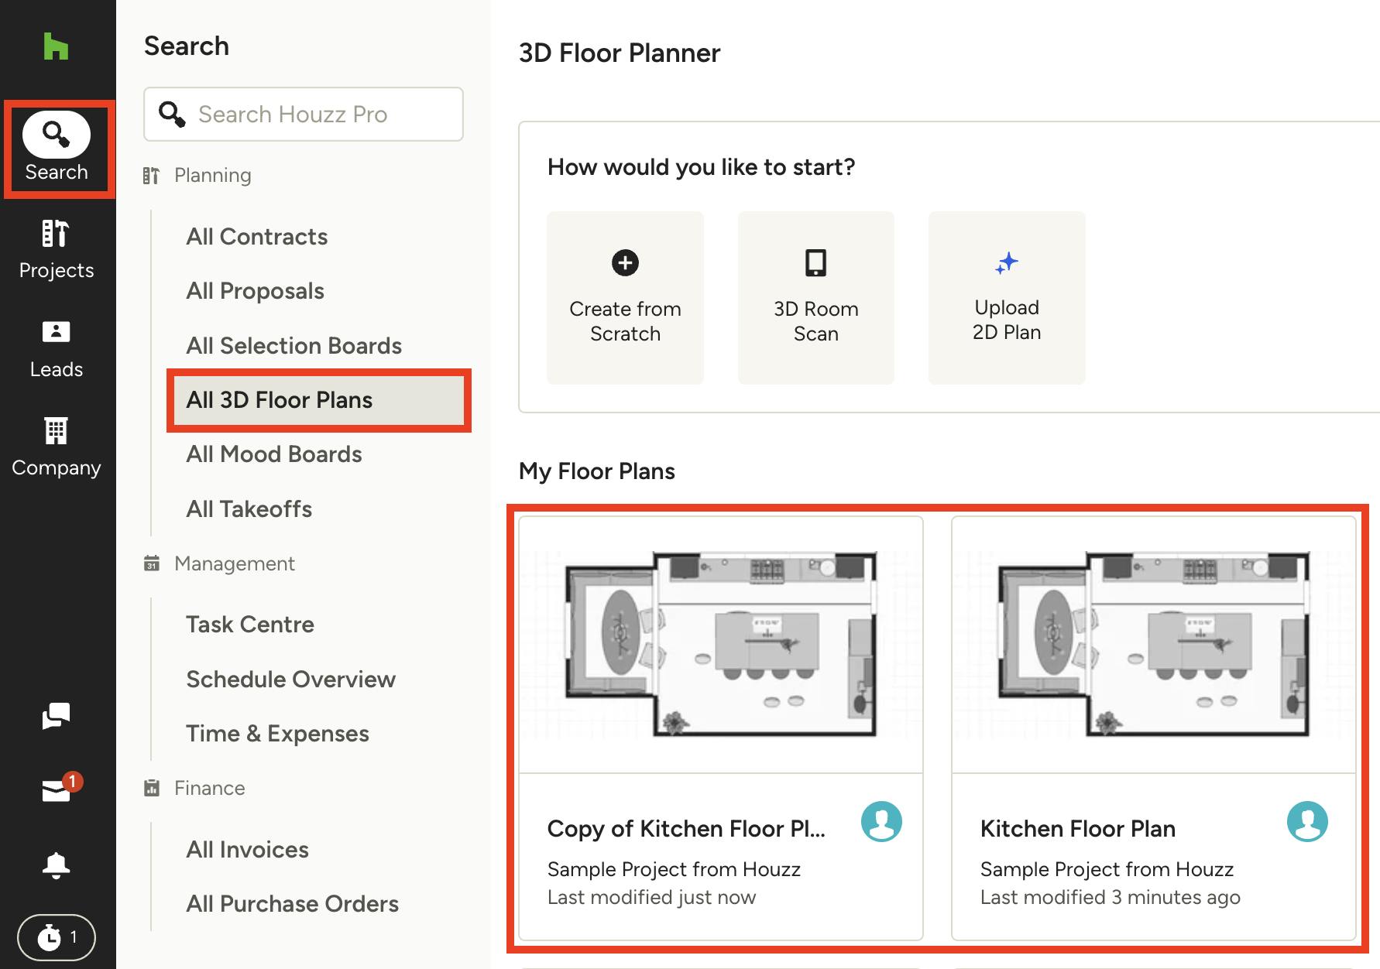The width and height of the screenshot is (1380, 969).
Task: Choose Upload 2D Plan option
Action: (1007, 298)
